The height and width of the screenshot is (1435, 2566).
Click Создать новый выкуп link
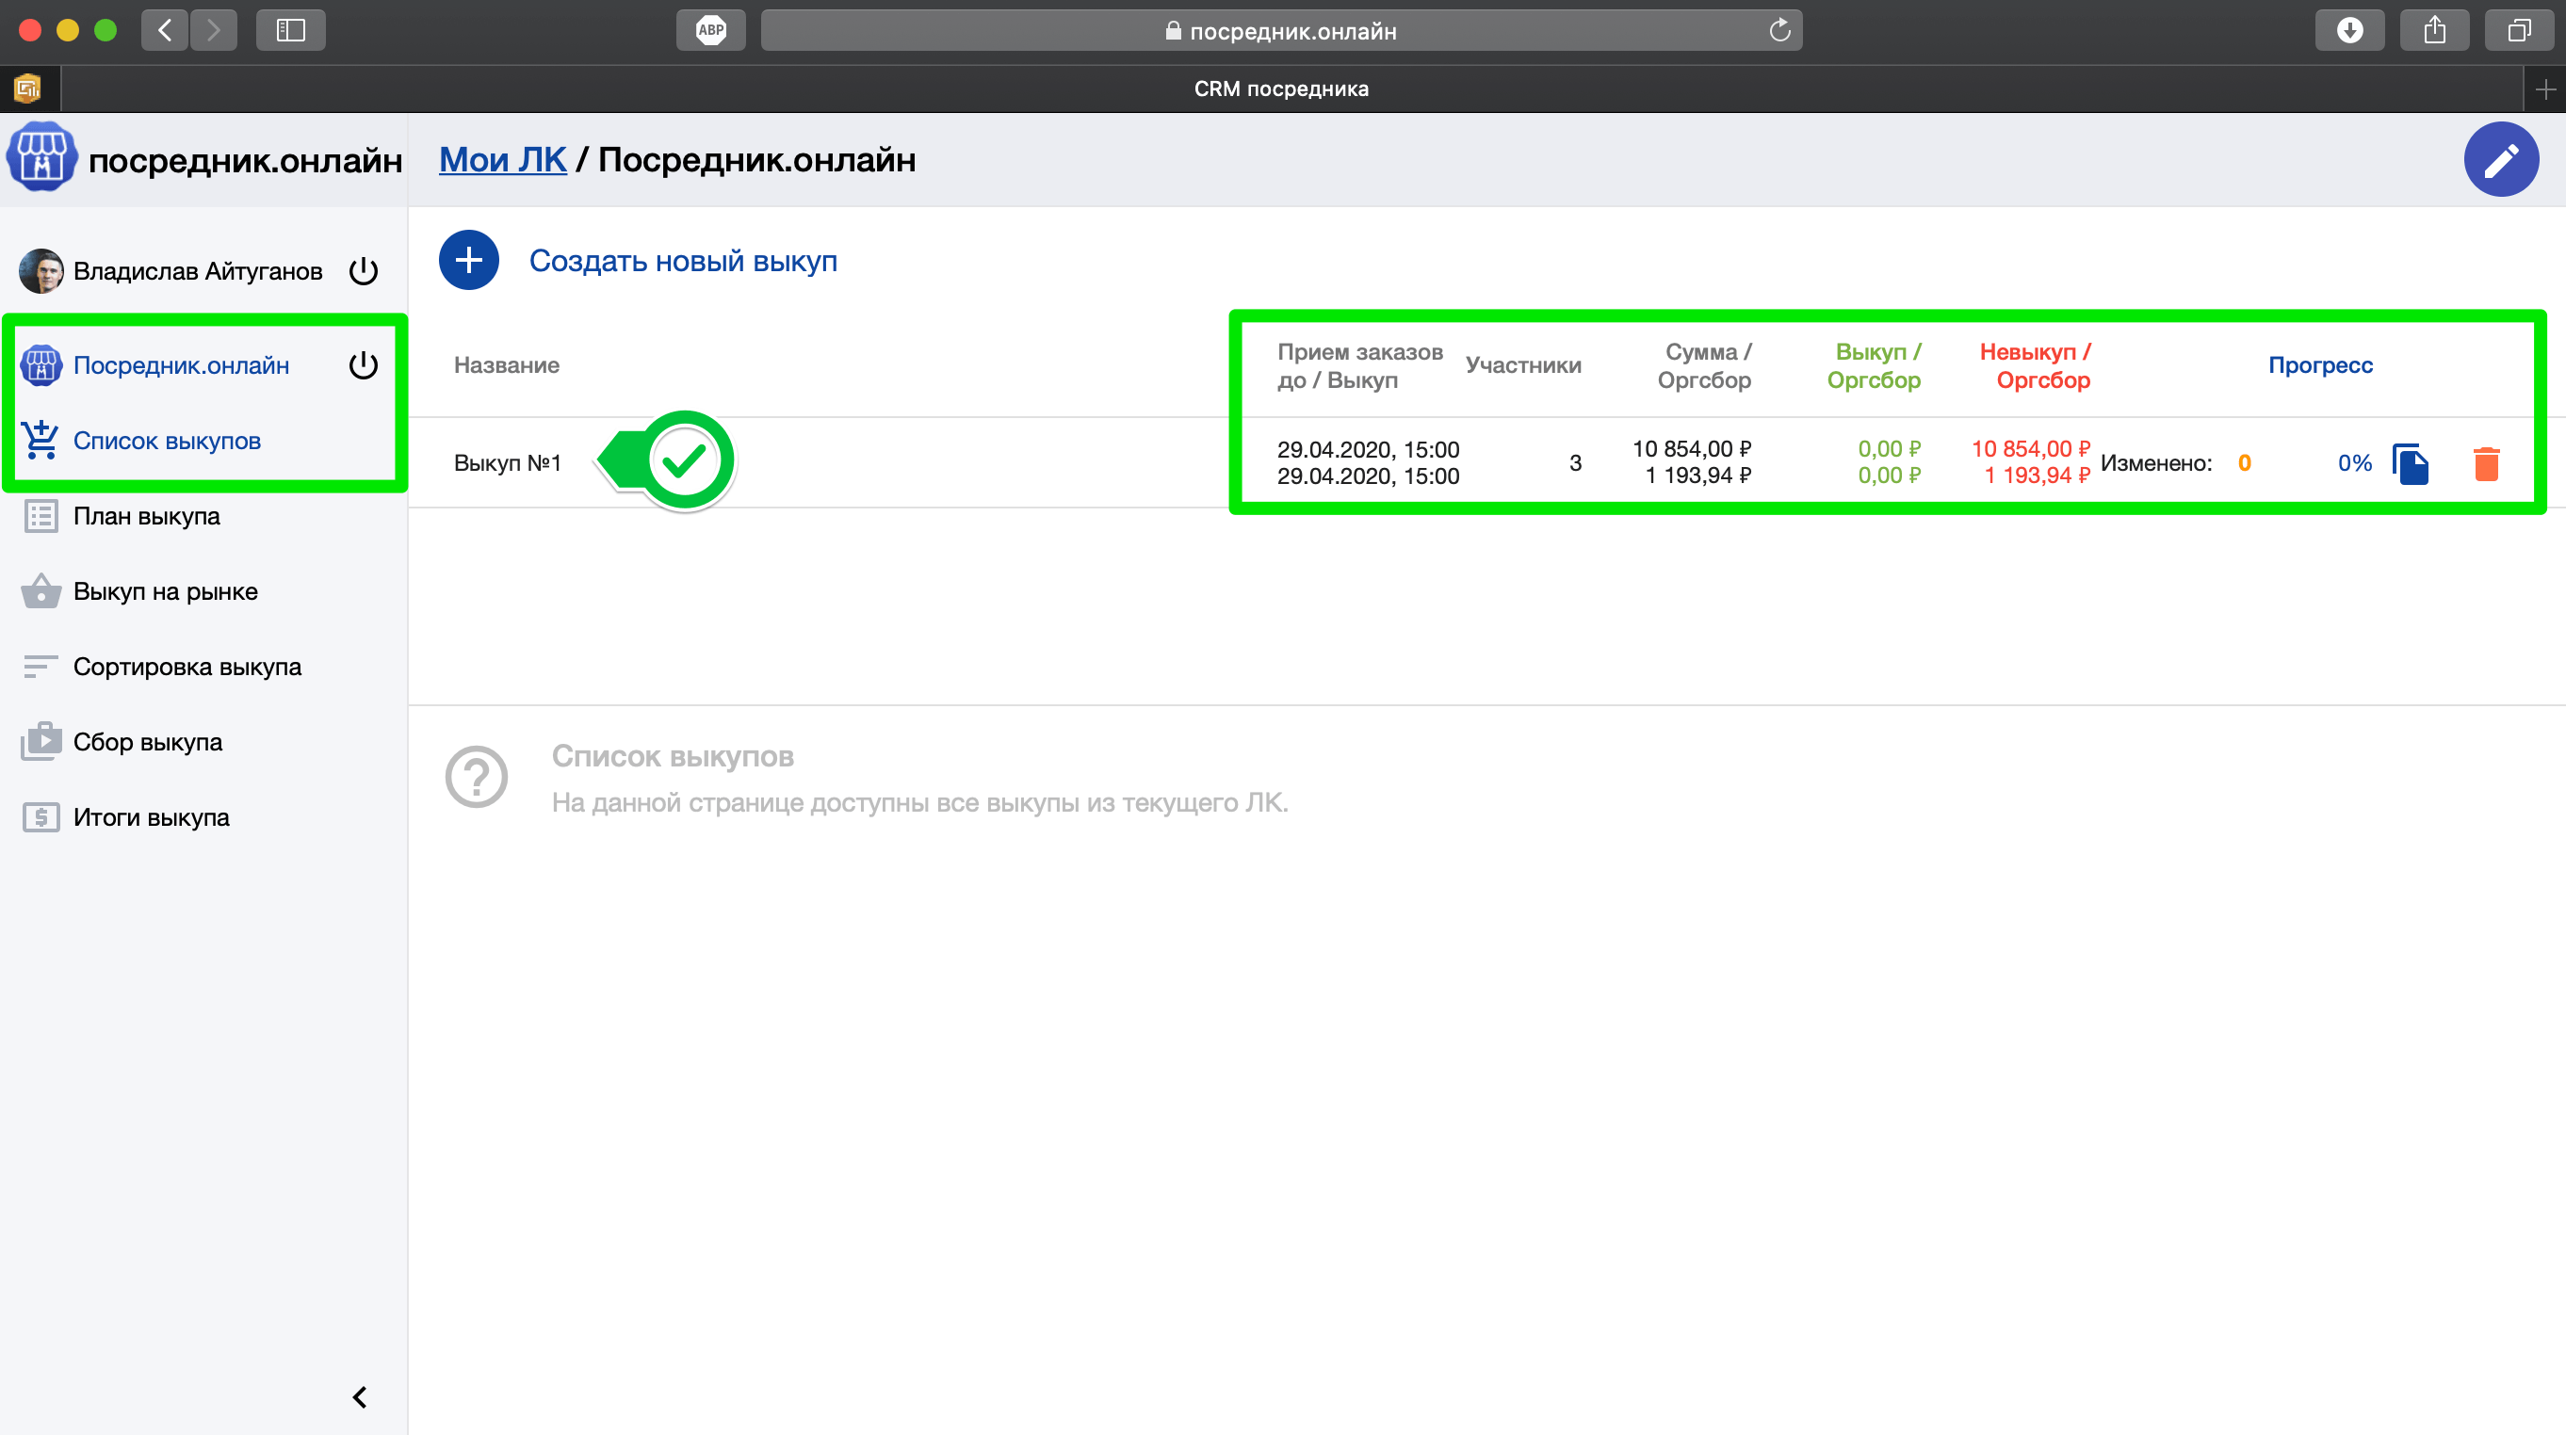[682, 261]
